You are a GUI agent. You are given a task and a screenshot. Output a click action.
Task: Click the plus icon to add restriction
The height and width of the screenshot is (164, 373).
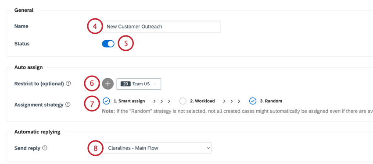pos(108,84)
